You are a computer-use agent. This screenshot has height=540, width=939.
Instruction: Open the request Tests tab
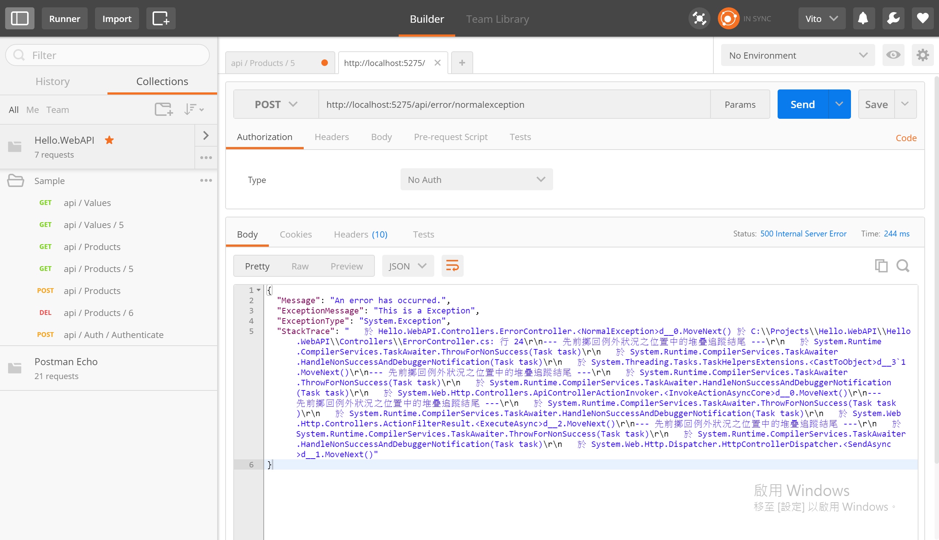pyautogui.click(x=520, y=137)
